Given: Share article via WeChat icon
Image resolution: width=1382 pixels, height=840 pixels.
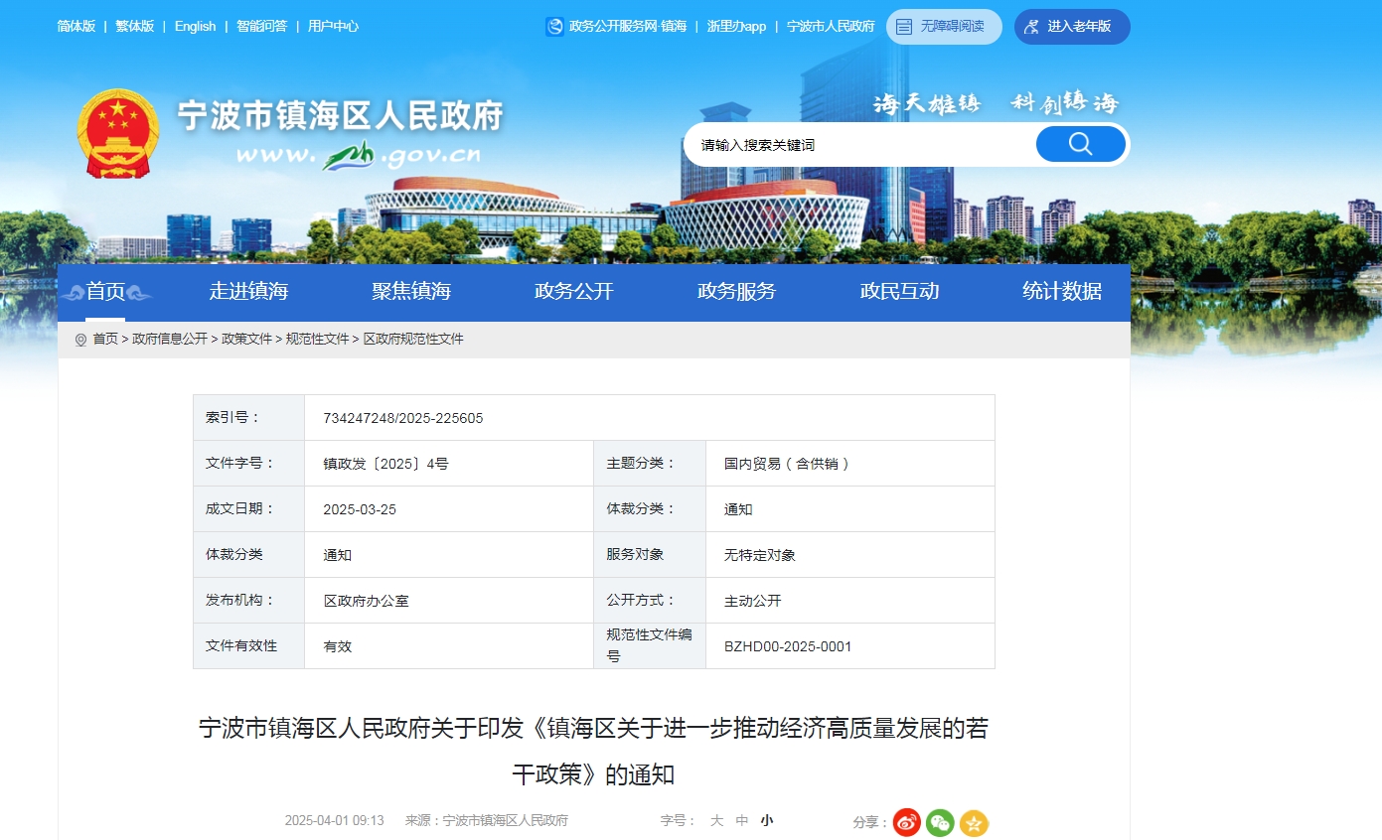Looking at the screenshot, I should click(x=940, y=822).
